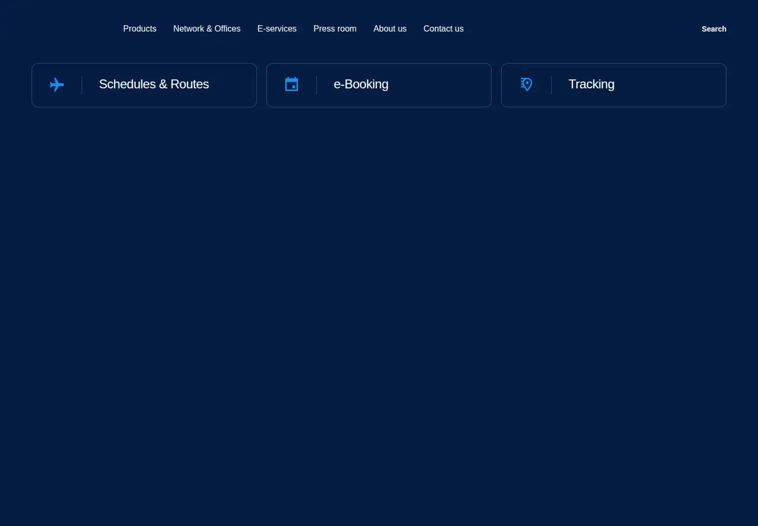Open the Schedules & Routes card
The image size is (758, 526).
[144, 85]
